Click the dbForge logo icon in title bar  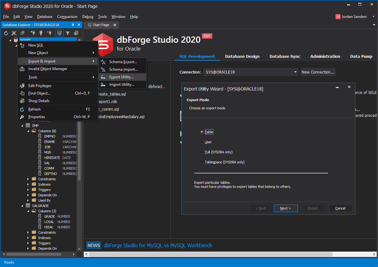(7, 6)
